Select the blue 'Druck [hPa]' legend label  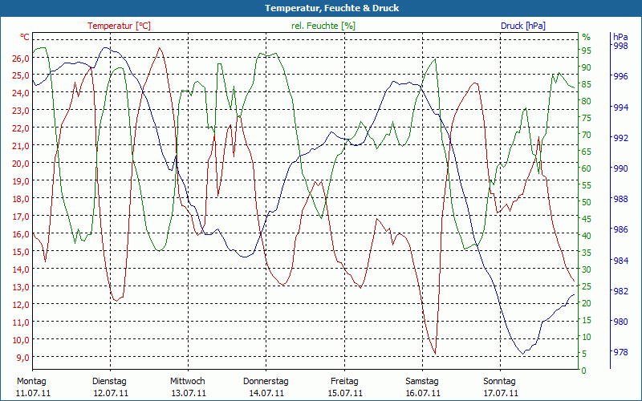[x=523, y=26]
